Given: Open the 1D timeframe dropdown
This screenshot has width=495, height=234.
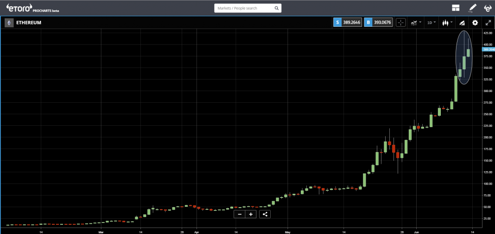Looking at the screenshot, I should pyautogui.click(x=432, y=23).
